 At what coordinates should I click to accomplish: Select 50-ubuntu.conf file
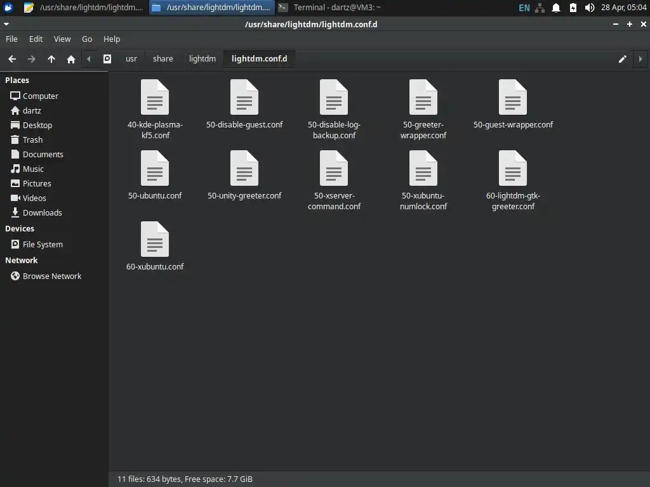[x=155, y=176]
